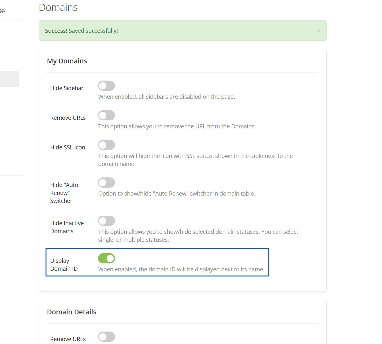Switch on the Hide Inactive Domains toggle
This screenshot has width=382, height=344.
click(106, 221)
